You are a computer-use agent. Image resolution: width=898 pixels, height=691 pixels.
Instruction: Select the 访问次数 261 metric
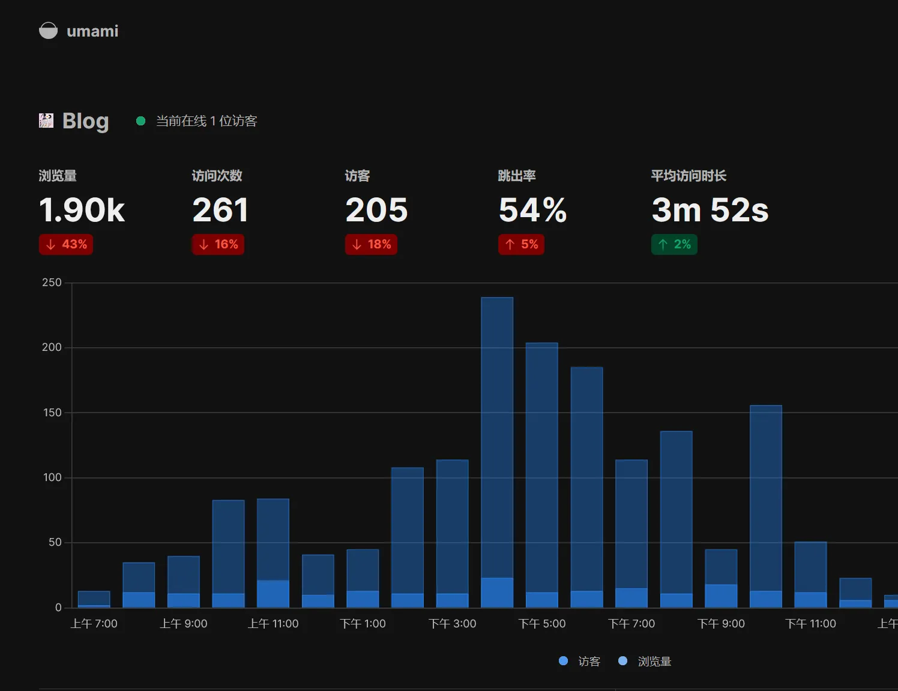[220, 210]
